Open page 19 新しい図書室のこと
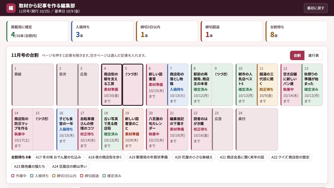 pos(133,130)
